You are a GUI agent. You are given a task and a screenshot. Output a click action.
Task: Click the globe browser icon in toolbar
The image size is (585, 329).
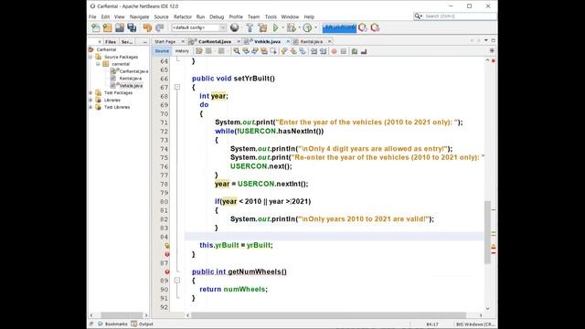tap(234, 27)
